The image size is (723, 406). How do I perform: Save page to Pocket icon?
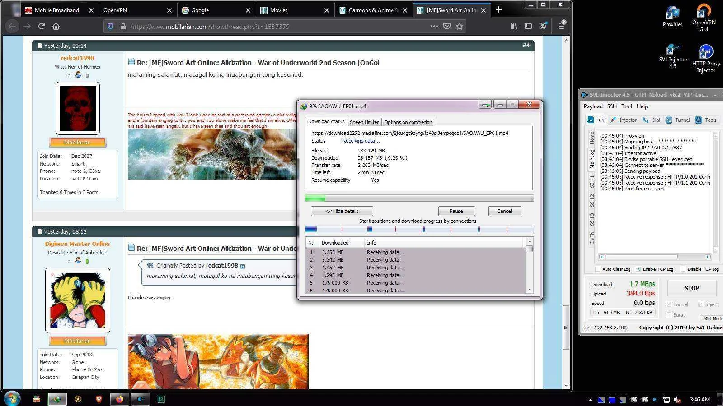click(447, 27)
